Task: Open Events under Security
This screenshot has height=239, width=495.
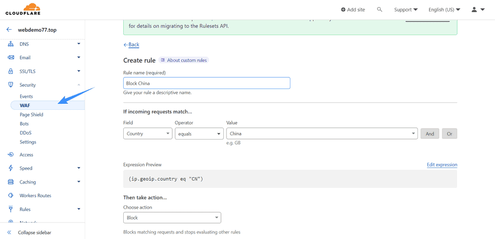Action: (x=26, y=97)
